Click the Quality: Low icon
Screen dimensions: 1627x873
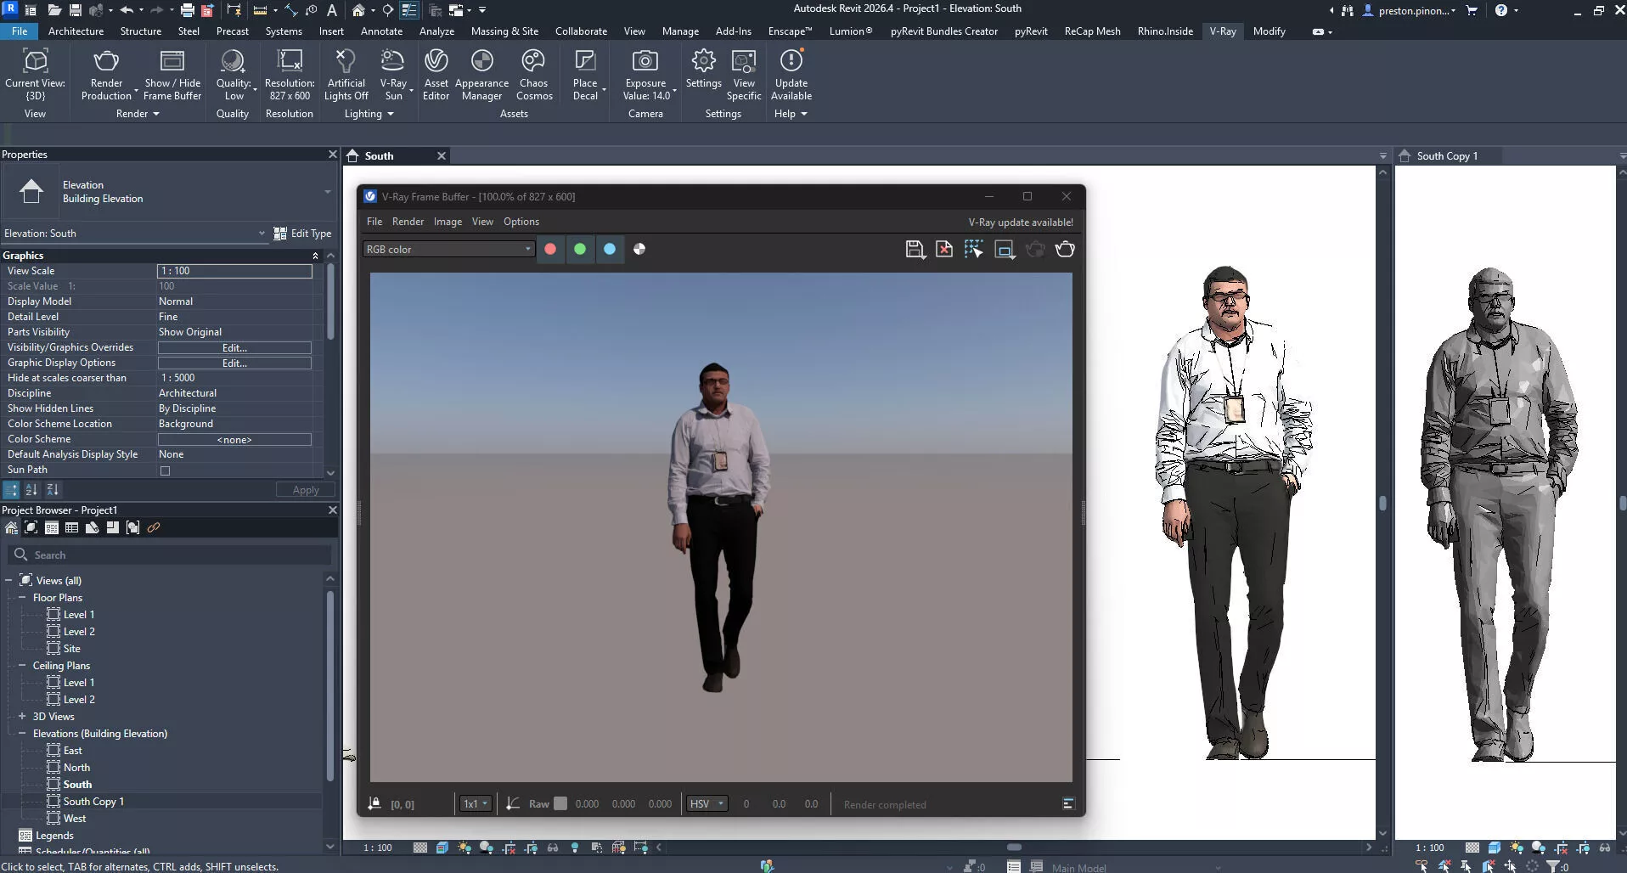tap(232, 61)
